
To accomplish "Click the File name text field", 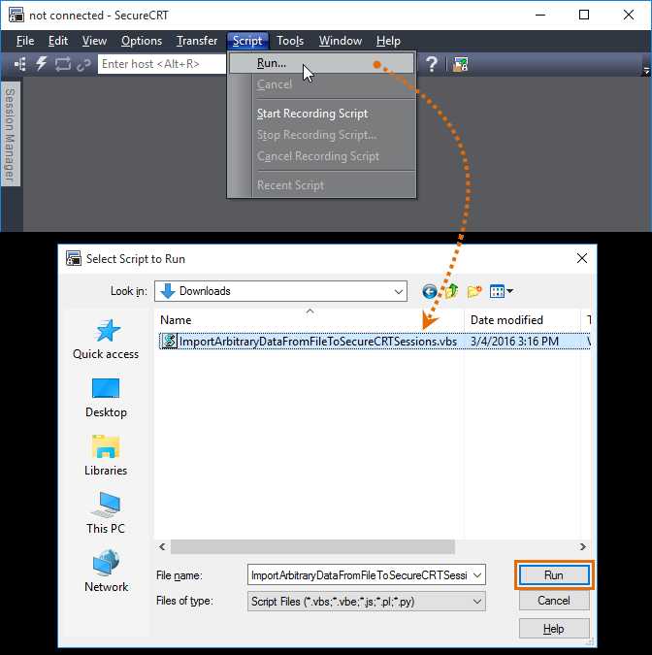I will pos(359,575).
